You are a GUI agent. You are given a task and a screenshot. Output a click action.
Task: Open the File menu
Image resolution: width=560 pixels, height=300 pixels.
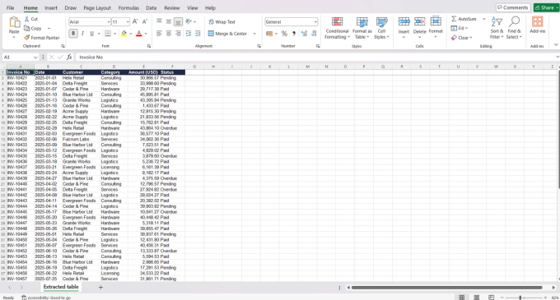11,8
